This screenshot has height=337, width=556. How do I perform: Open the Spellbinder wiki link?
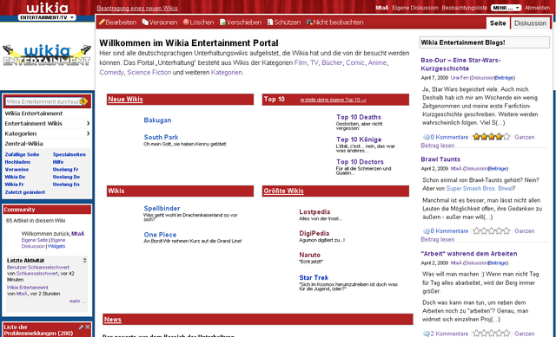coord(162,208)
